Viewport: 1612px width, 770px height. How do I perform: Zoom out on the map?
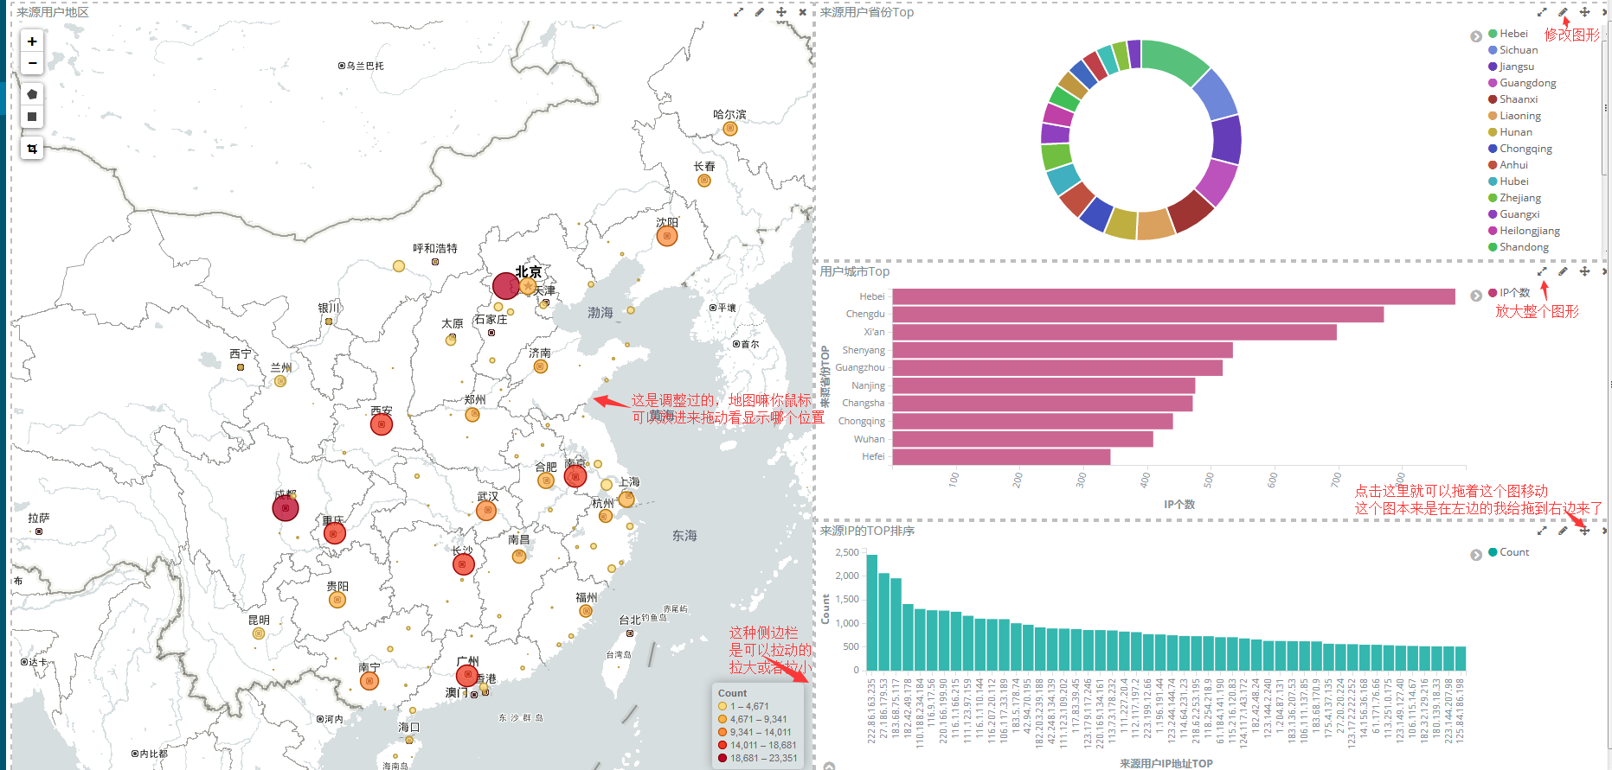32,63
